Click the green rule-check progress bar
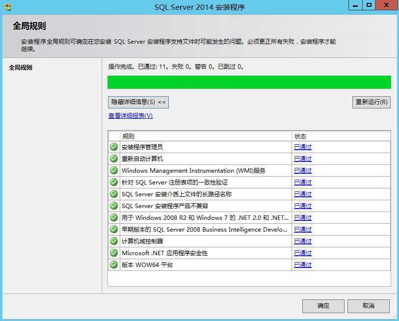 click(x=249, y=82)
